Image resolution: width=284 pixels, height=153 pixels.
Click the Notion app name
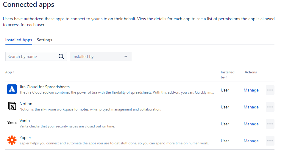point(26,104)
